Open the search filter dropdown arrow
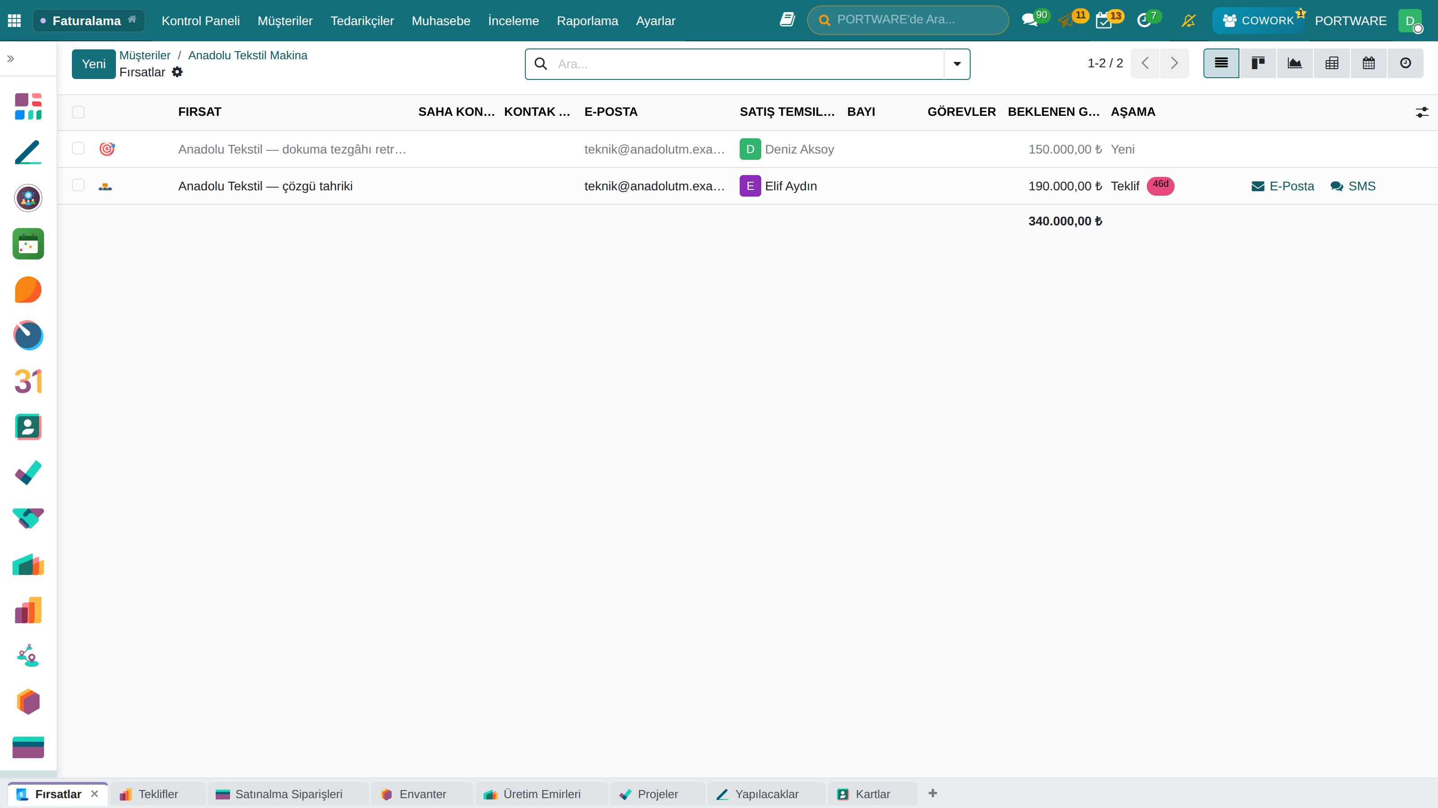This screenshot has width=1438, height=808. point(957,64)
